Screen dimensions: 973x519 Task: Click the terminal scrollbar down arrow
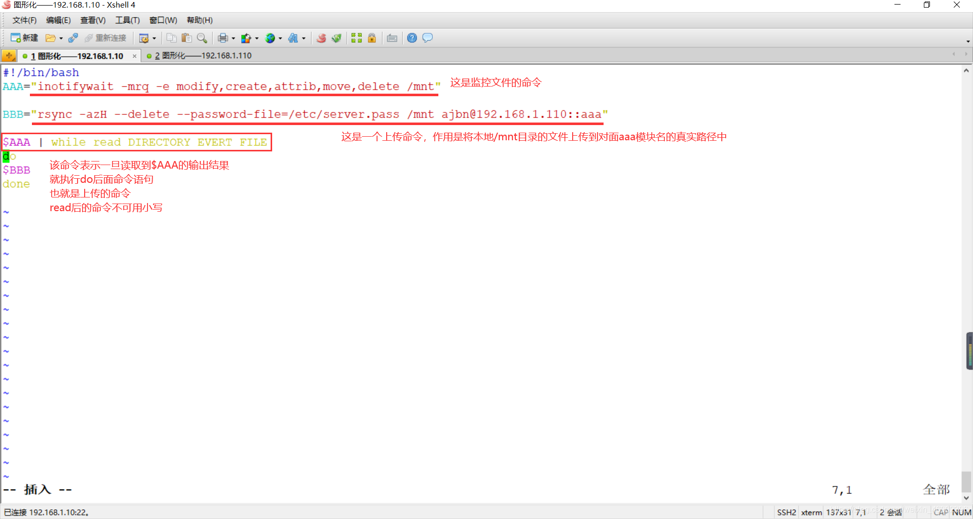click(x=966, y=498)
